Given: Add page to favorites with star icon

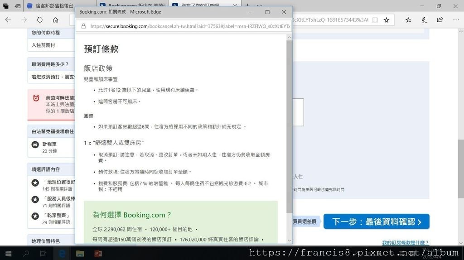Looking at the screenshot, I should [x=387, y=20].
